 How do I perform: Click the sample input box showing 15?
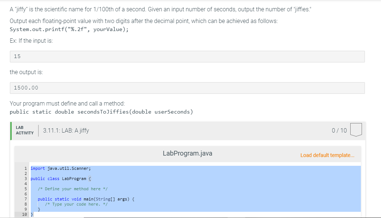tap(187, 57)
